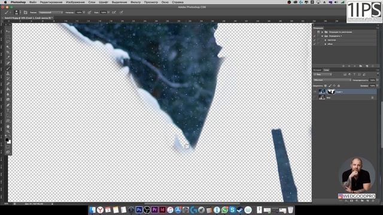Image resolution: width=383 pixels, height=215 pixels.
Task: Select the Hand tool
Action: [x=8, y=127]
